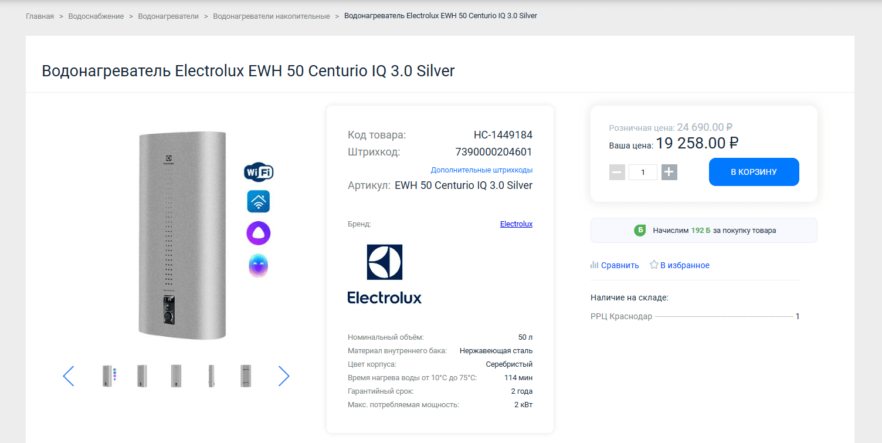Open Водоснабжение breadcrumb
This screenshot has height=443, width=882.
(96, 16)
